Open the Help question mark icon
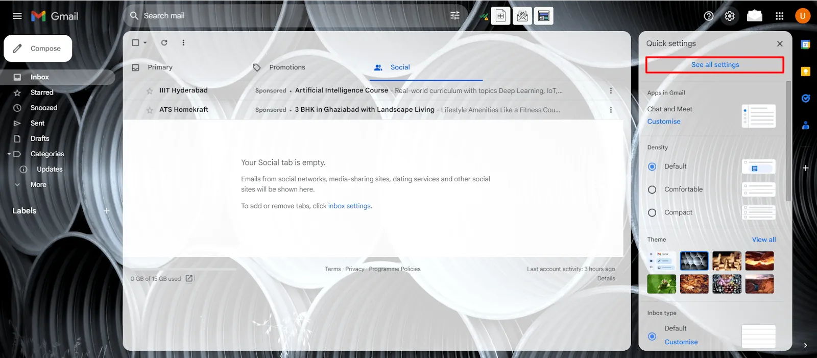 coord(709,16)
